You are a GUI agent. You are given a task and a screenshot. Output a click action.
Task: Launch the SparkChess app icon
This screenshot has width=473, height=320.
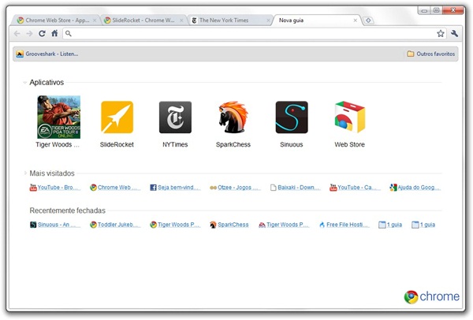pyautogui.click(x=233, y=117)
